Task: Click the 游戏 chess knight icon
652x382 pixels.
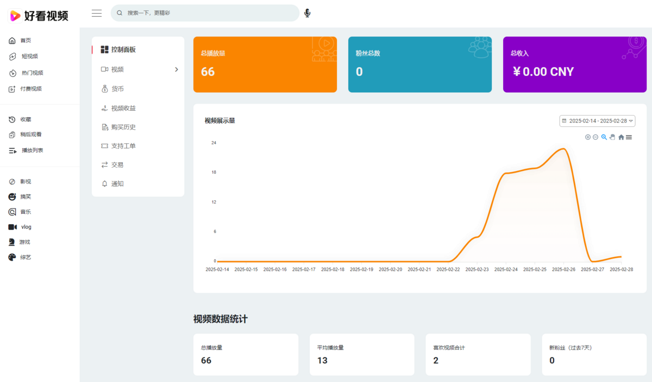Action: click(12, 242)
